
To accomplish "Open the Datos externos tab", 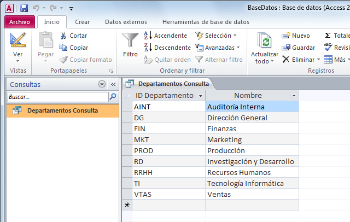I will tap(126, 22).
